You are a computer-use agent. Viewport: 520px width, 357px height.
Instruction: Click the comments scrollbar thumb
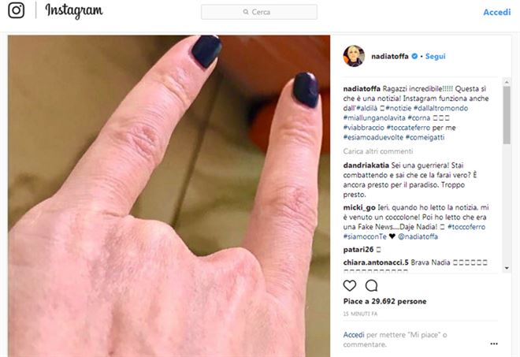(507, 115)
